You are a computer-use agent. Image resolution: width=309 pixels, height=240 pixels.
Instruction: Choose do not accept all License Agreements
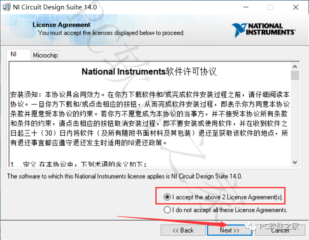[225, 210]
